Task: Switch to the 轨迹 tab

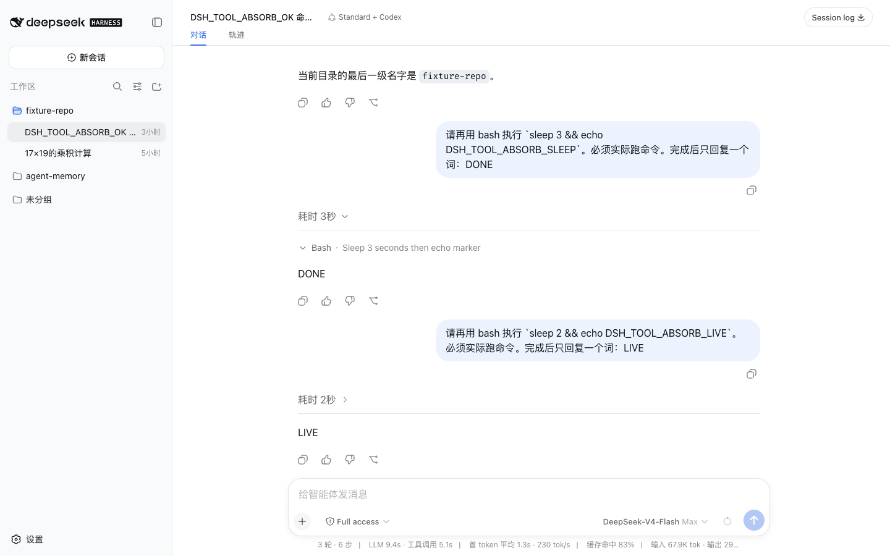Action: tap(237, 35)
